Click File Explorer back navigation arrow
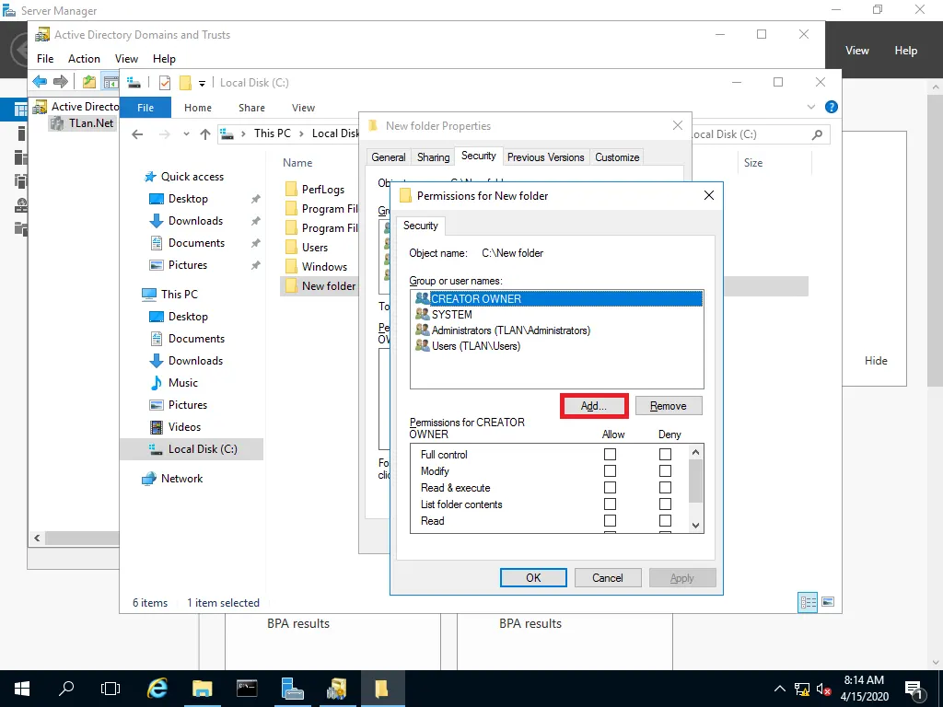This screenshot has height=707, width=943. coord(138,134)
